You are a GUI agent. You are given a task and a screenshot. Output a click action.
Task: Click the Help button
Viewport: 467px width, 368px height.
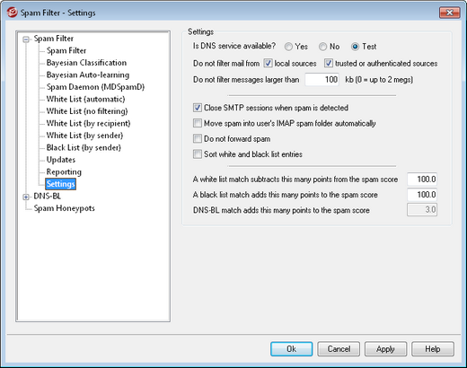click(x=433, y=349)
